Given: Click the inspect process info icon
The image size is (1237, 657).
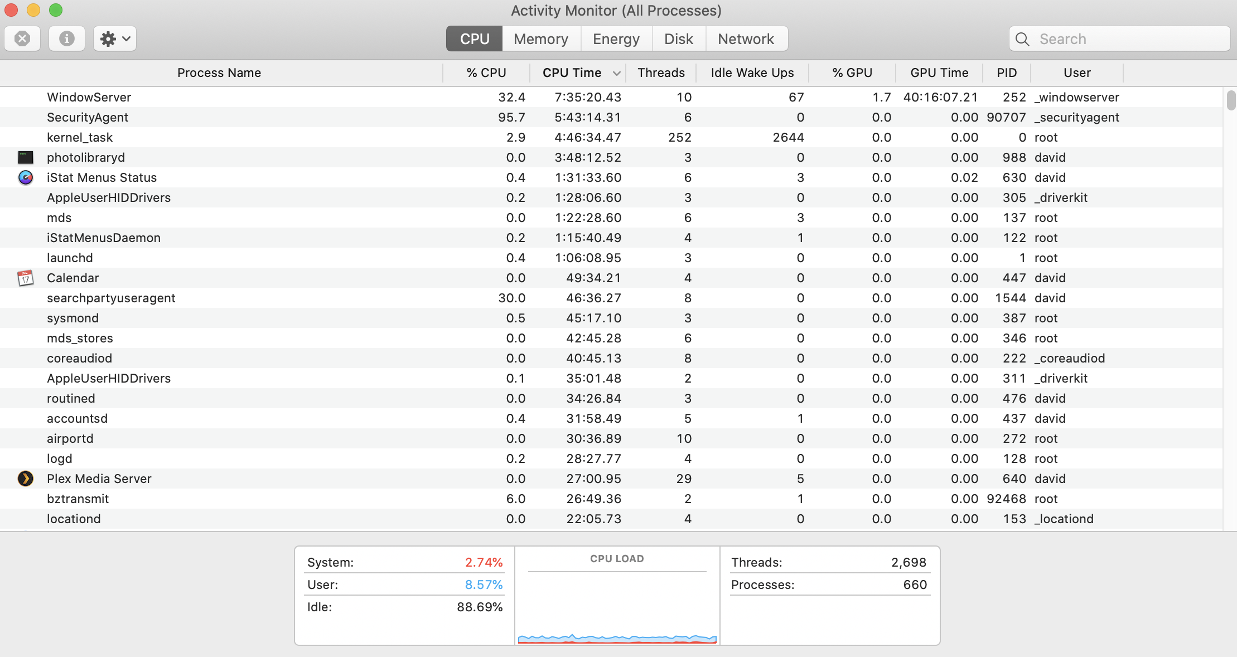Looking at the screenshot, I should pyautogui.click(x=66, y=38).
